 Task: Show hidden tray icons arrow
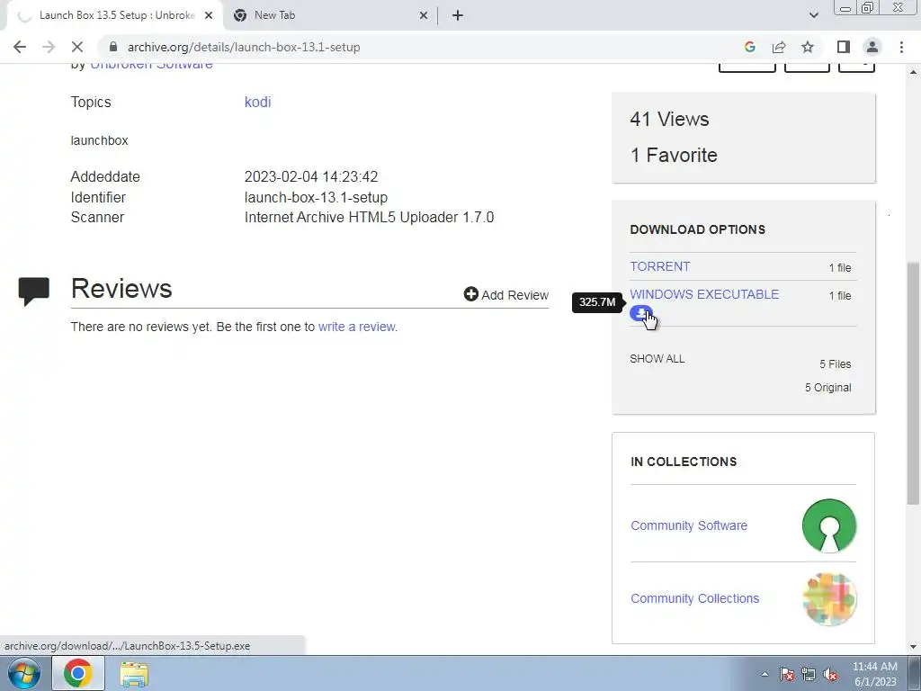[x=765, y=675]
